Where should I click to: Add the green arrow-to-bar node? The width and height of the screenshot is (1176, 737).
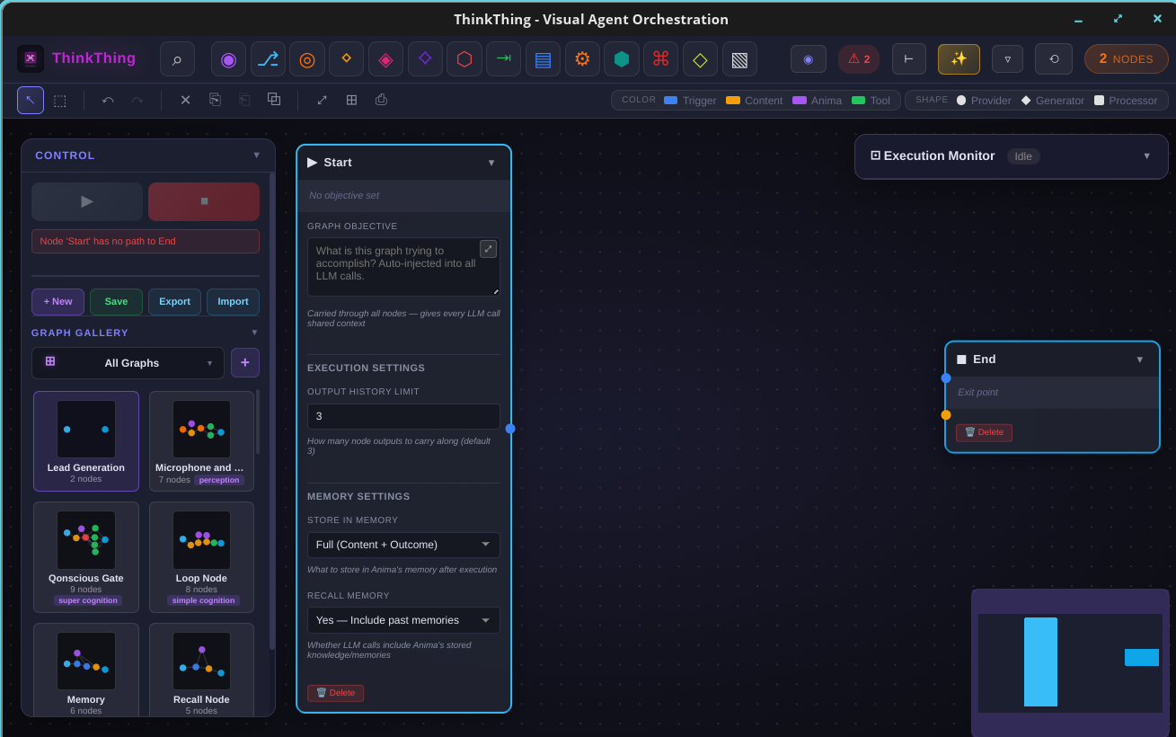(x=503, y=59)
